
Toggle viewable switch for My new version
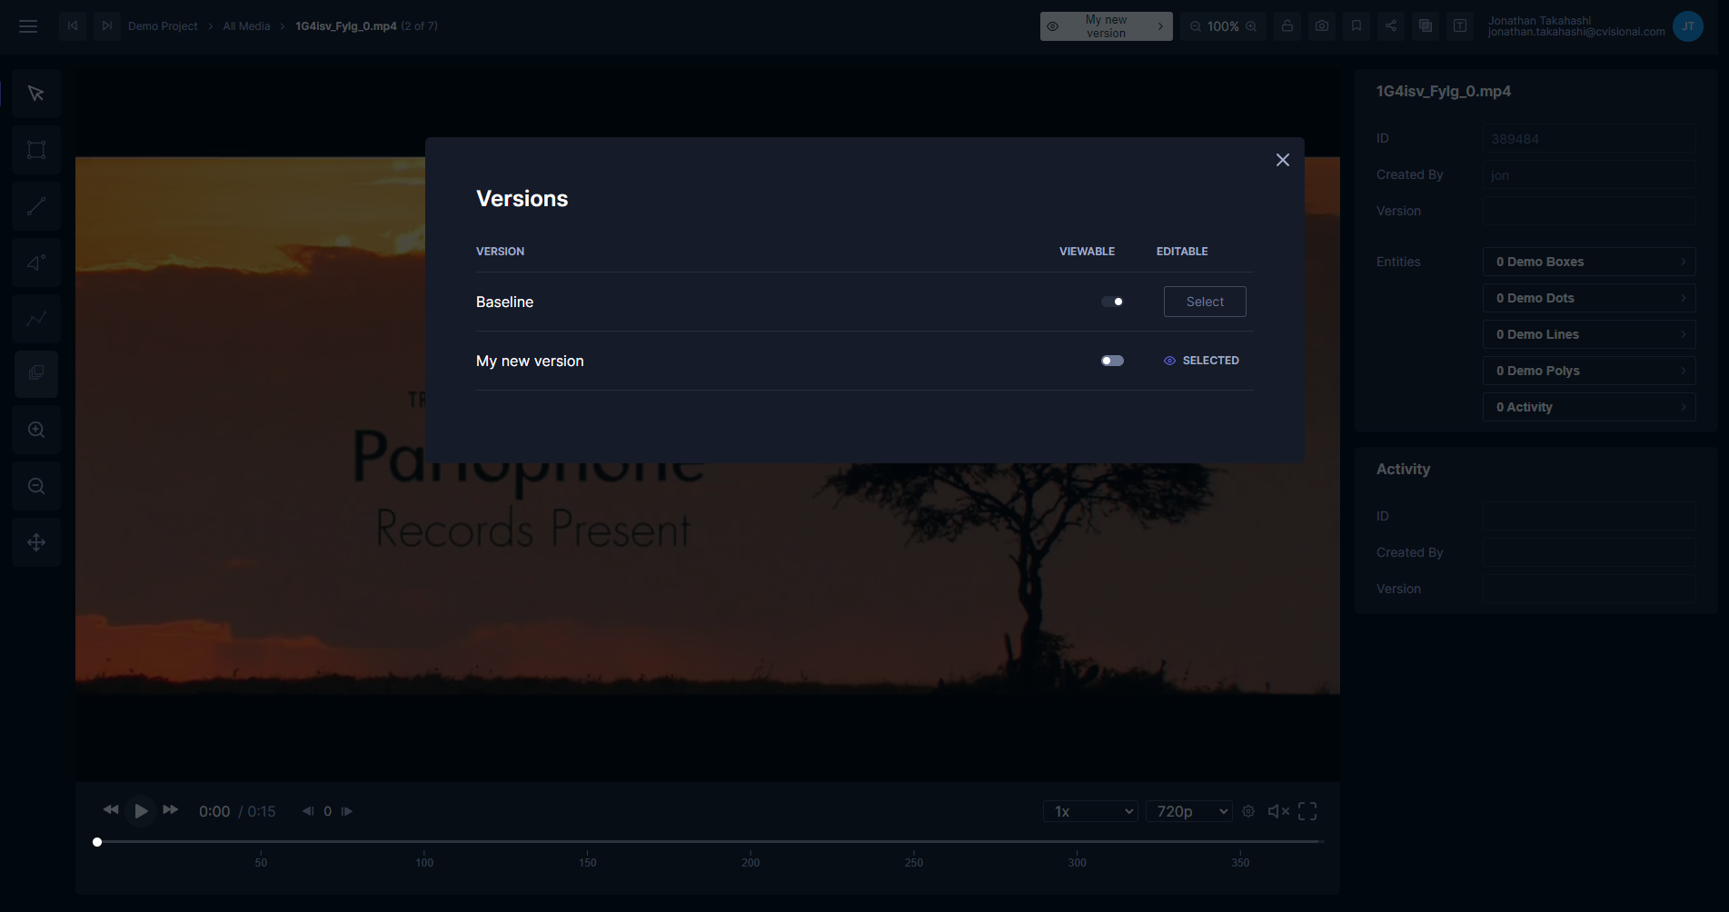[x=1113, y=361]
